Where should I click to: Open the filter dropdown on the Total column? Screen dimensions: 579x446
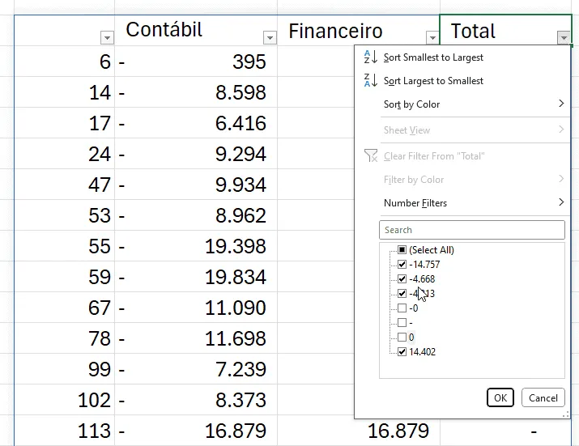[x=564, y=38]
